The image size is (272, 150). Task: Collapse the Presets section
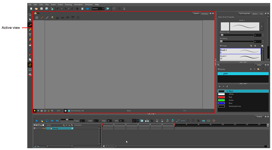point(221,46)
